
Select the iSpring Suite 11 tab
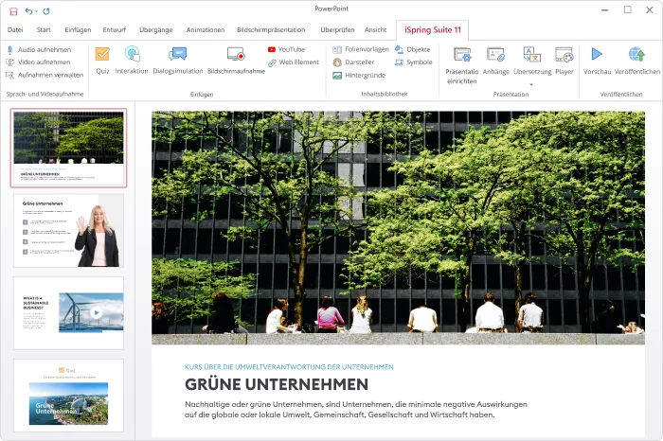pyautogui.click(x=433, y=30)
